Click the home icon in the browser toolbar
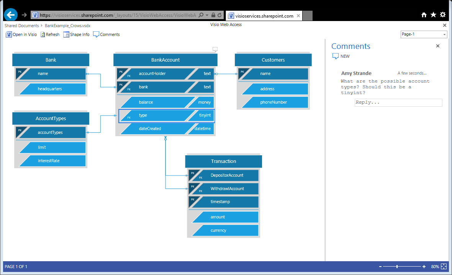The image size is (452, 275). (424, 14)
